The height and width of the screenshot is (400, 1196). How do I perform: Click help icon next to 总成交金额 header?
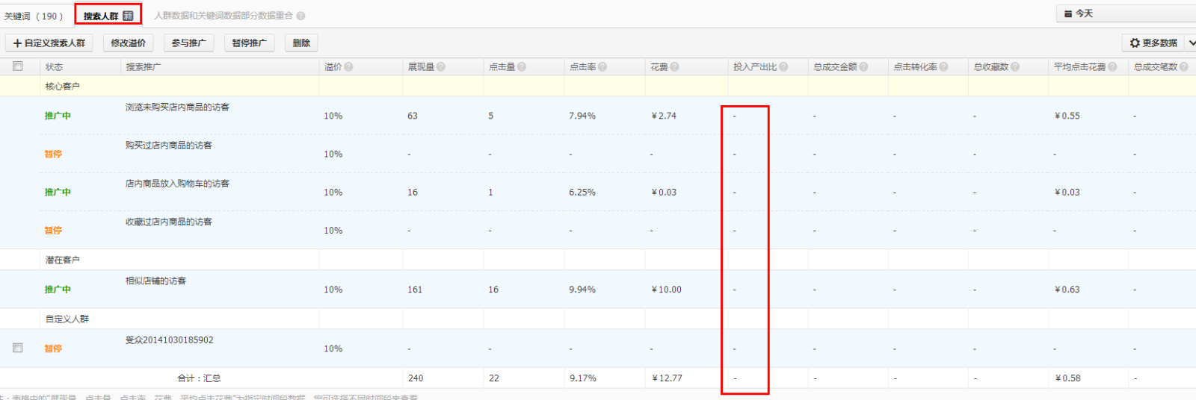(863, 67)
